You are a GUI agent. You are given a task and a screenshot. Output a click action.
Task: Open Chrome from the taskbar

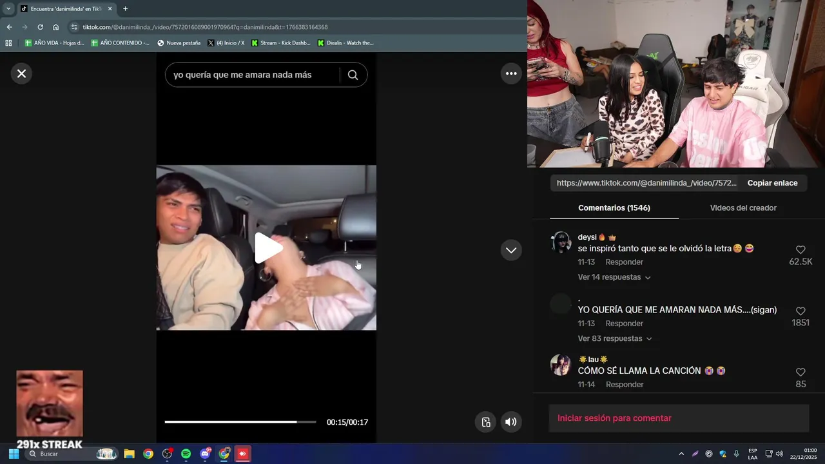[x=148, y=454]
